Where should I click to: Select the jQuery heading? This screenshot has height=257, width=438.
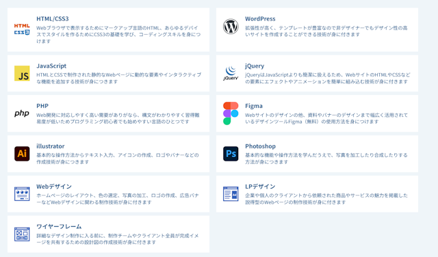(255, 66)
